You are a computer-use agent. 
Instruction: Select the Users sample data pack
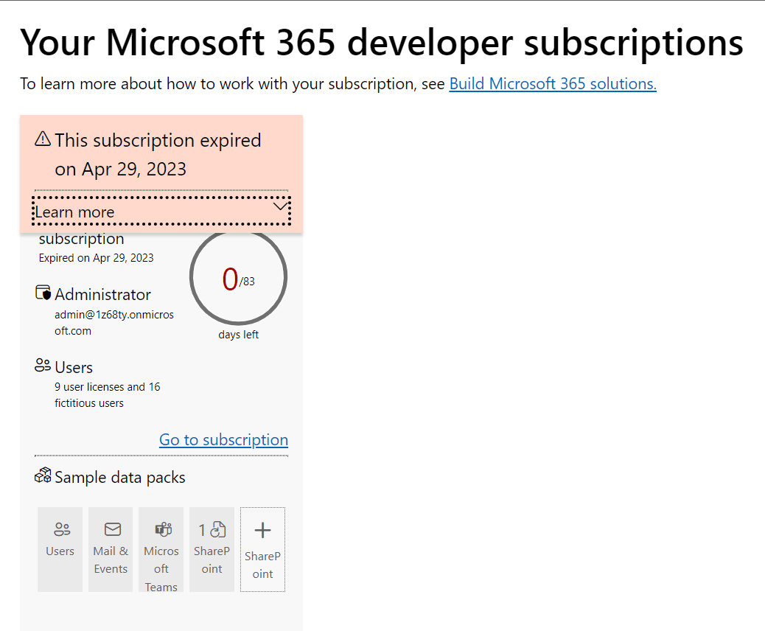coord(60,549)
